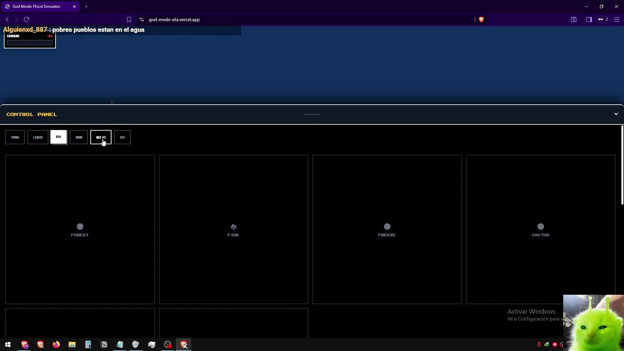Open the Brave main menu
Screen dimensions: 624x351
pos(617,19)
